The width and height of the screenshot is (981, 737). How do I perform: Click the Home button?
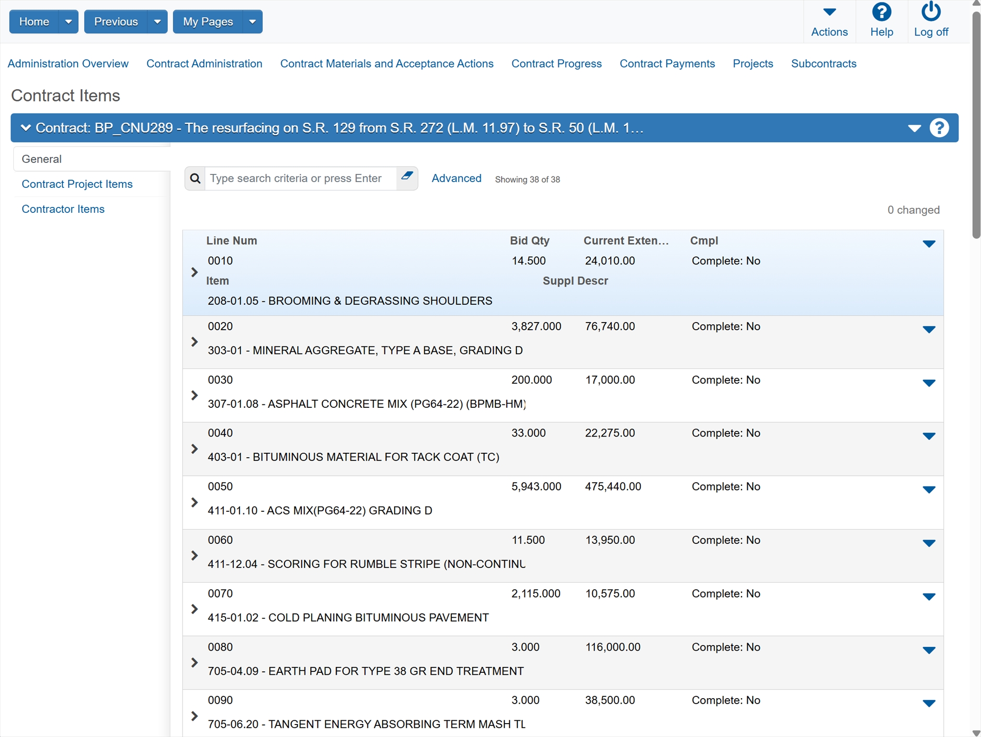[x=34, y=22]
